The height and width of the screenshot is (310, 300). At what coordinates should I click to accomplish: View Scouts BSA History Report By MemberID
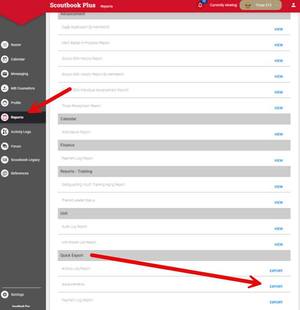[x=279, y=77]
